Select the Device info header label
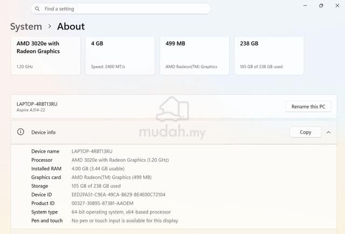This screenshot has width=345, height=234. coord(43,132)
